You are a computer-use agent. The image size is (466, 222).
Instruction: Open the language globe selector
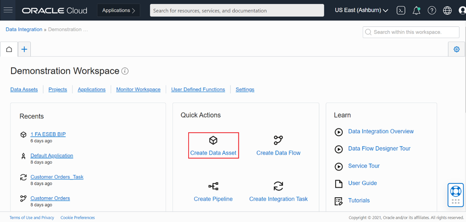tap(447, 11)
